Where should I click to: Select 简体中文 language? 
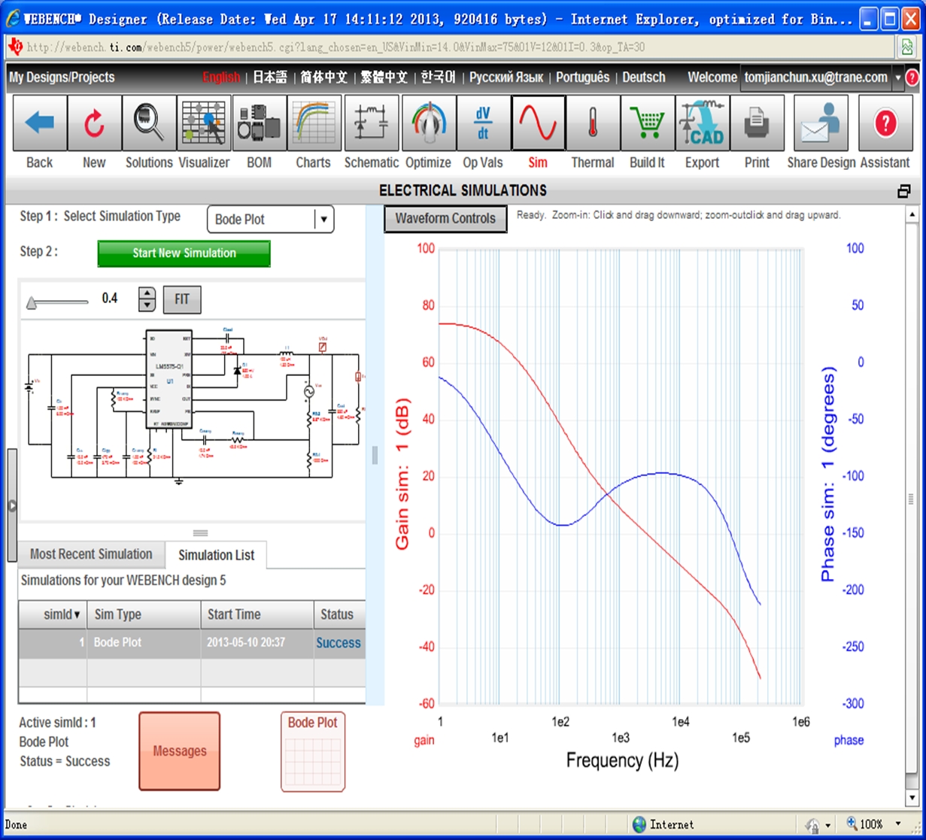[x=324, y=77]
